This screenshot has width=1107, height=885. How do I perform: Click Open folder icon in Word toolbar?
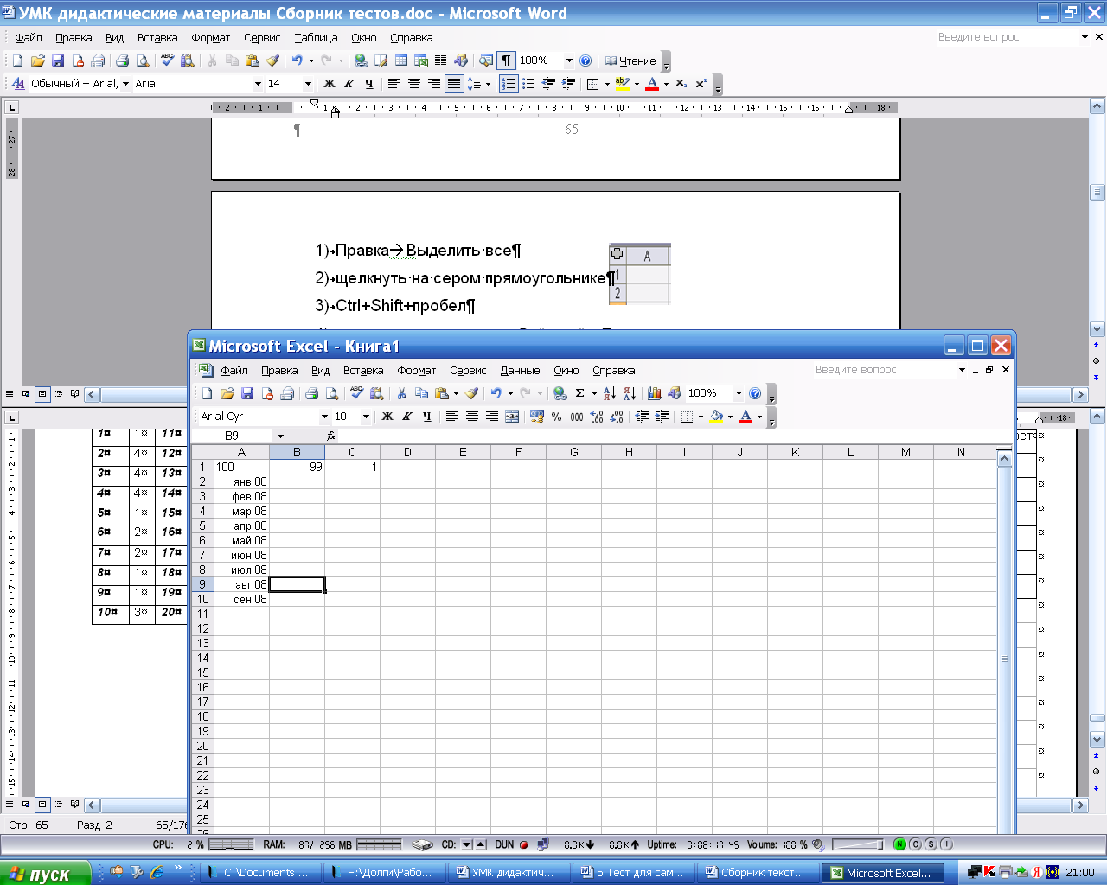coord(37,60)
